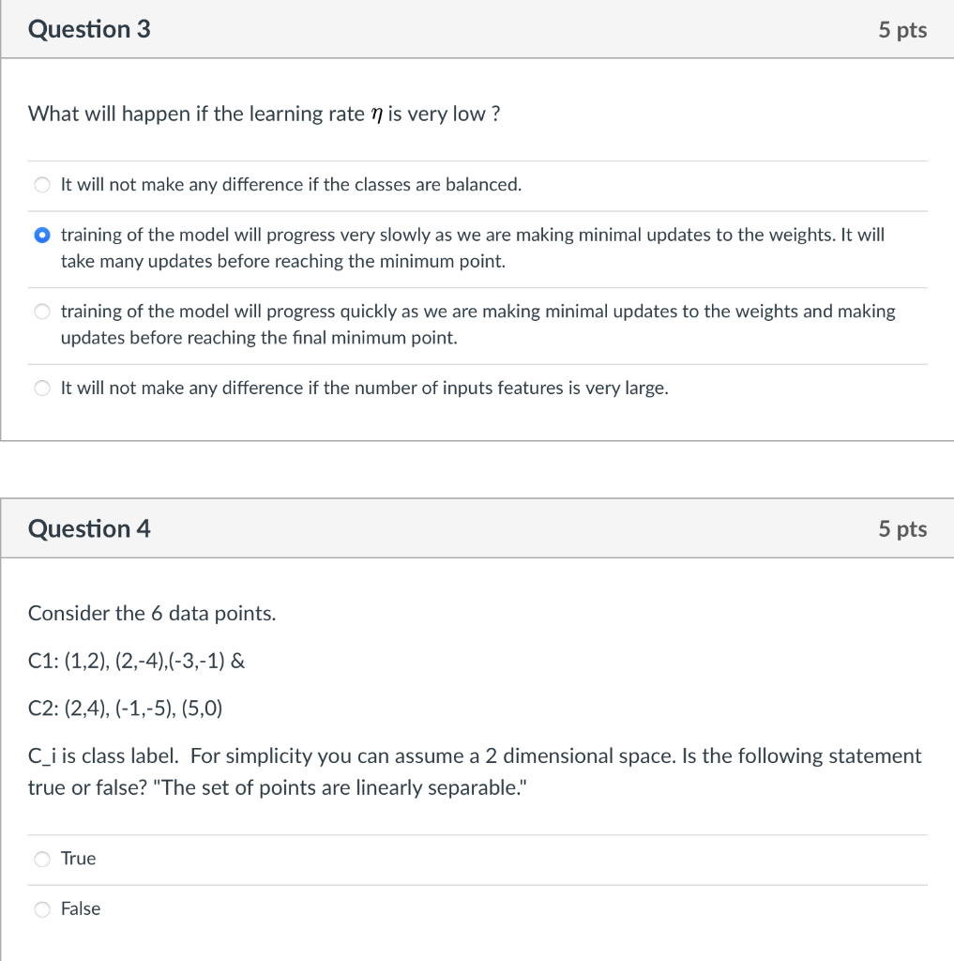Click the learning rate question prompt text
954x961 pixels.
[265, 114]
